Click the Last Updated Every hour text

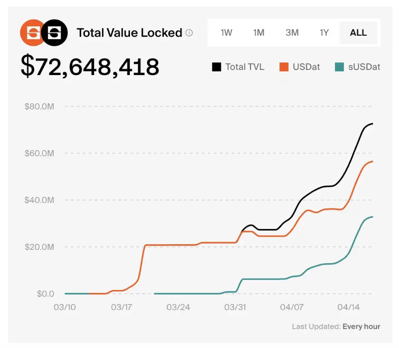(x=336, y=327)
